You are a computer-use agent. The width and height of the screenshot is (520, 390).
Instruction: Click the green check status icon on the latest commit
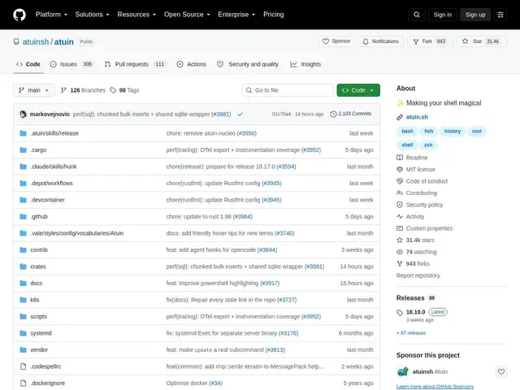(x=240, y=114)
